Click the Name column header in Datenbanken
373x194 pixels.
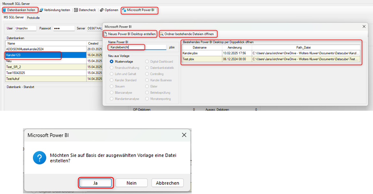point(46,43)
